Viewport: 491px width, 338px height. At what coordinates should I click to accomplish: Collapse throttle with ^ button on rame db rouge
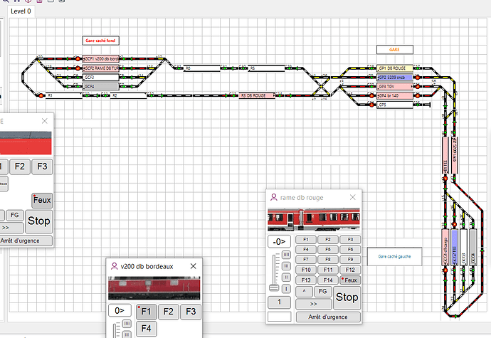(x=305, y=292)
